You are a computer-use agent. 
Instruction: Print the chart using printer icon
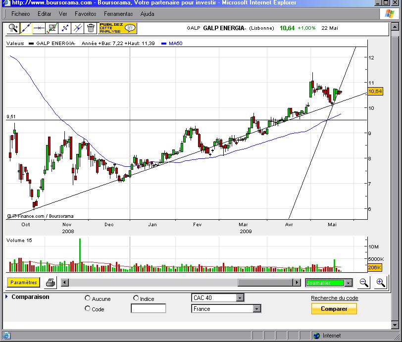50,283
